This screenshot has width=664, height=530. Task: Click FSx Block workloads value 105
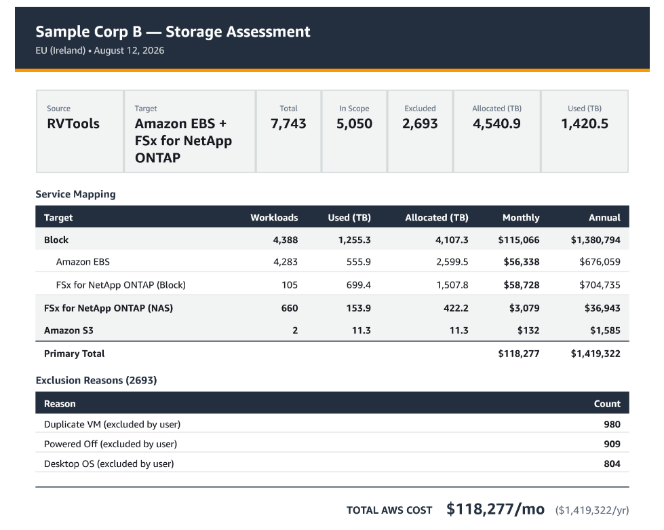coord(290,285)
